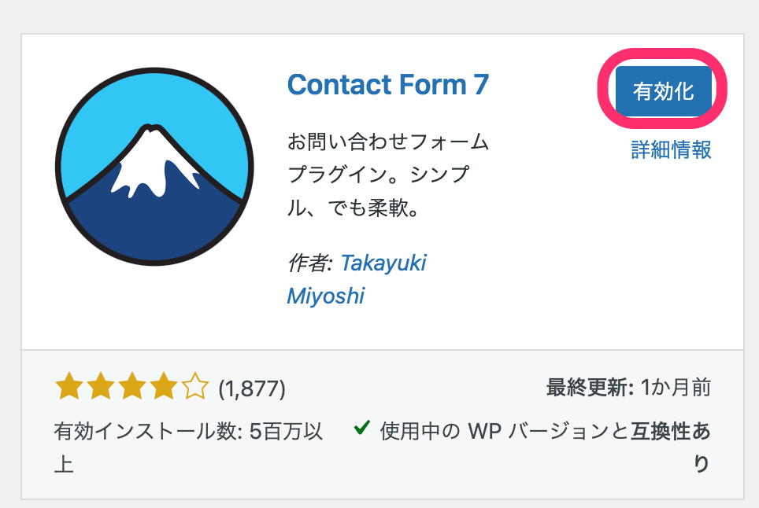Click the third gold rating star
This screenshot has width=759, height=508.
click(131, 387)
